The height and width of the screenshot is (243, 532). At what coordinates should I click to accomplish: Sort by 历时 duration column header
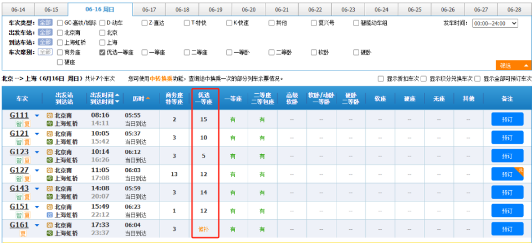141,99
